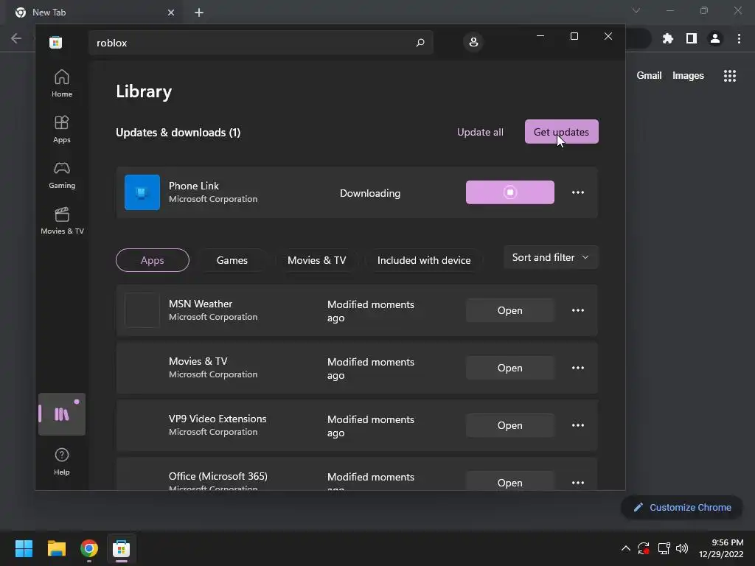Close the New Tab in Chrome
755x566 pixels.
[x=171, y=13]
